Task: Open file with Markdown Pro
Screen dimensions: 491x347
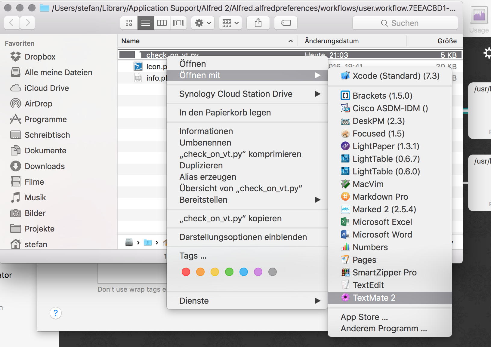Action: point(390,197)
